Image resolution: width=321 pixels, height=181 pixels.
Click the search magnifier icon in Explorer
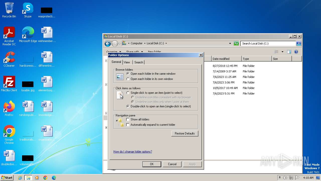(x=299, y=43)
